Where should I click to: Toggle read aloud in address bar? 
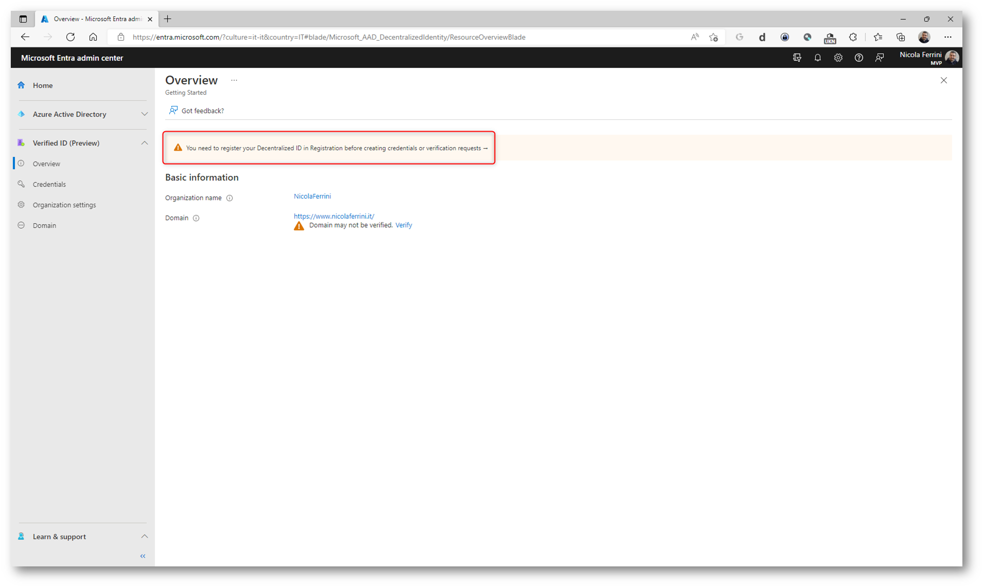(x=695, y=37)
